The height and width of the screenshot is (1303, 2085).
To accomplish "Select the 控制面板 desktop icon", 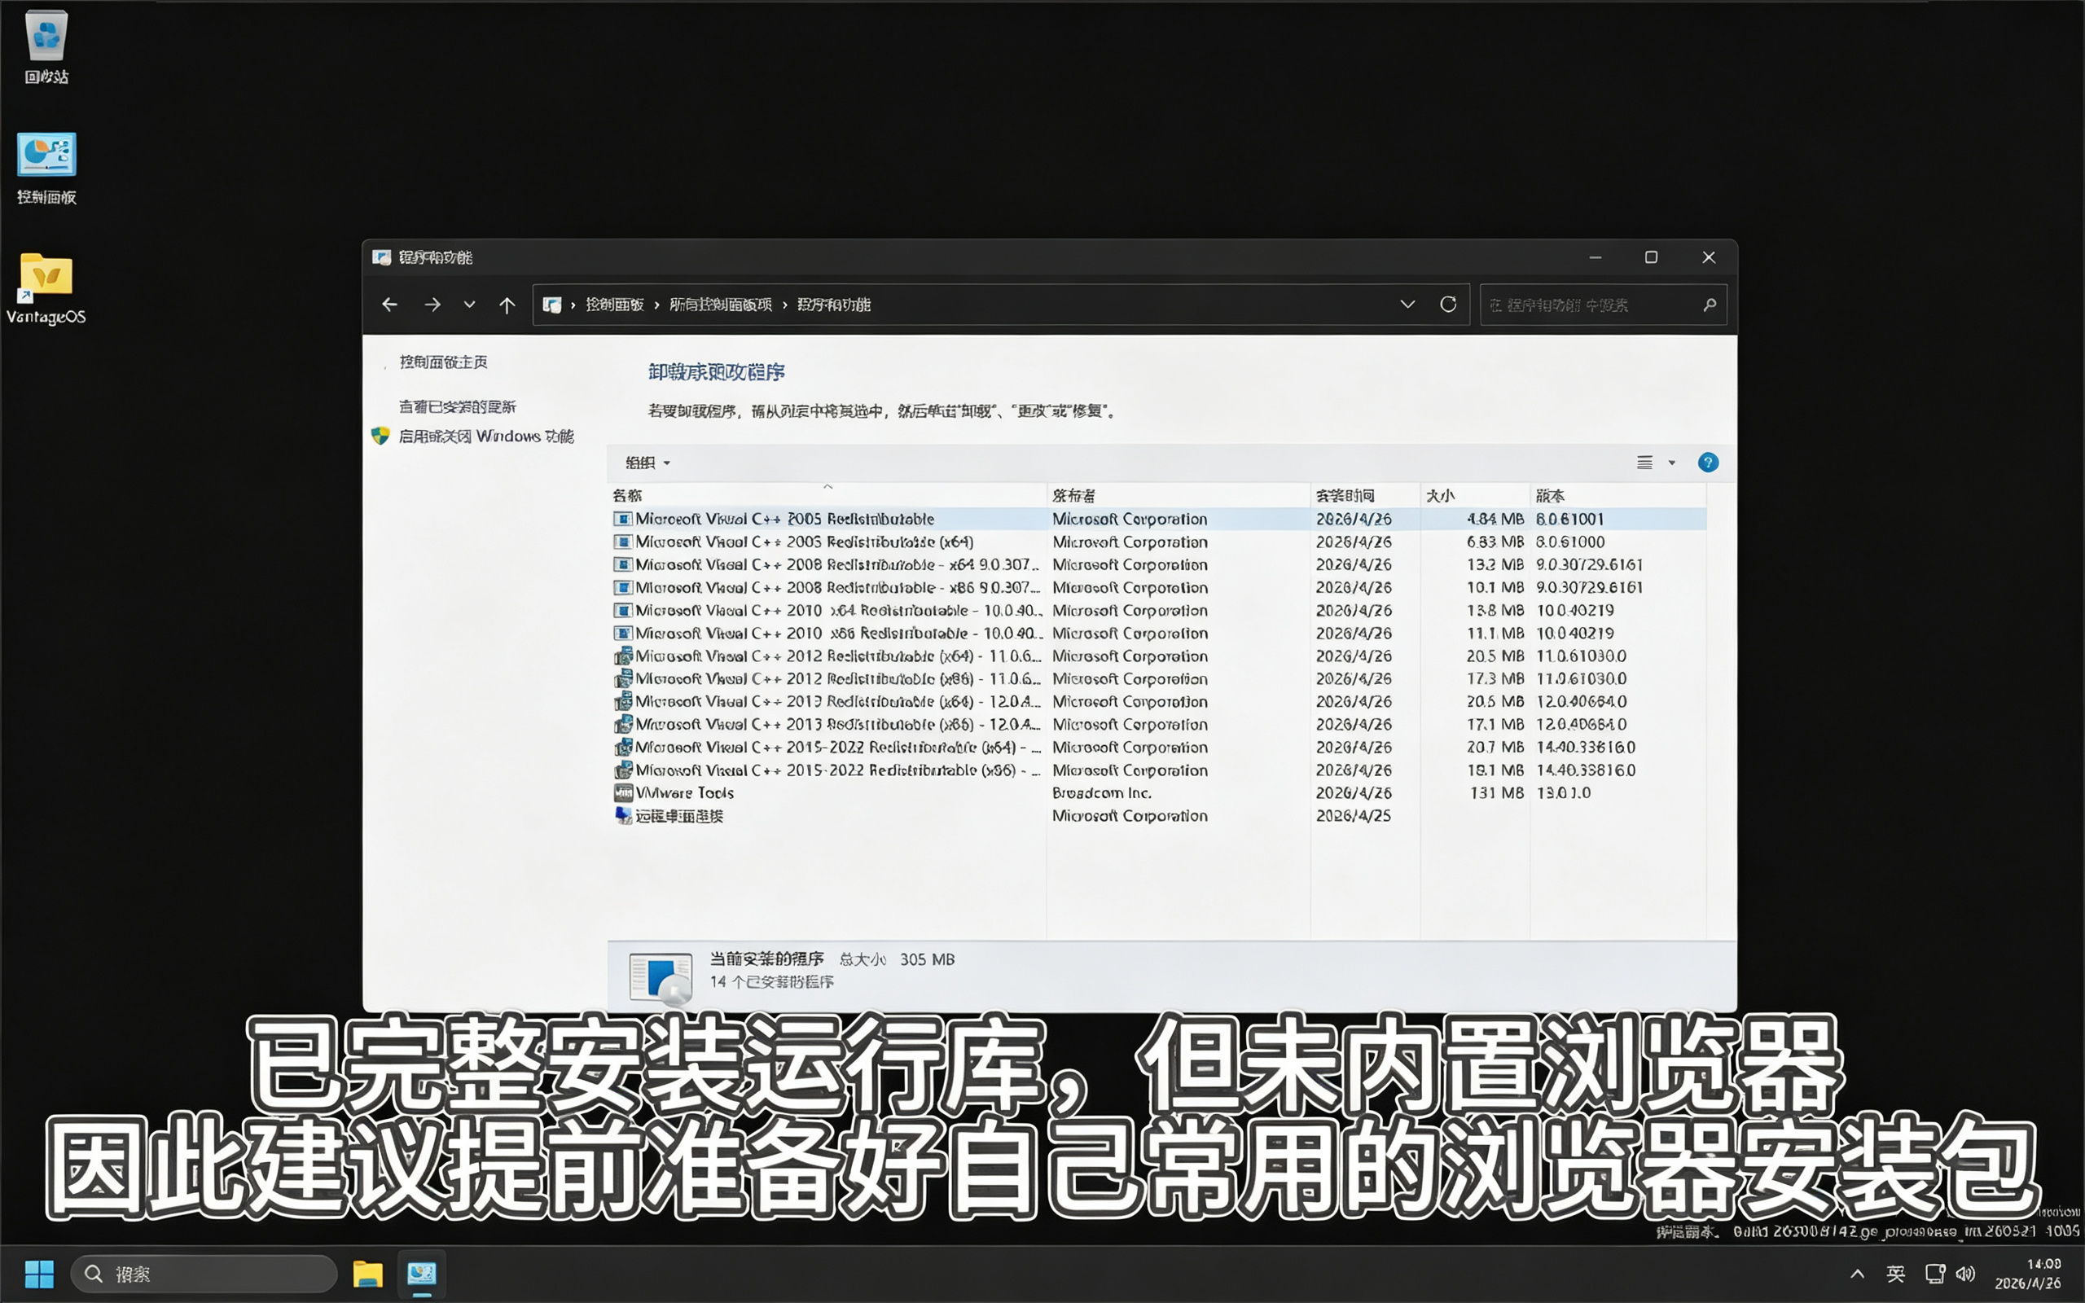I will tap(46, 168).
